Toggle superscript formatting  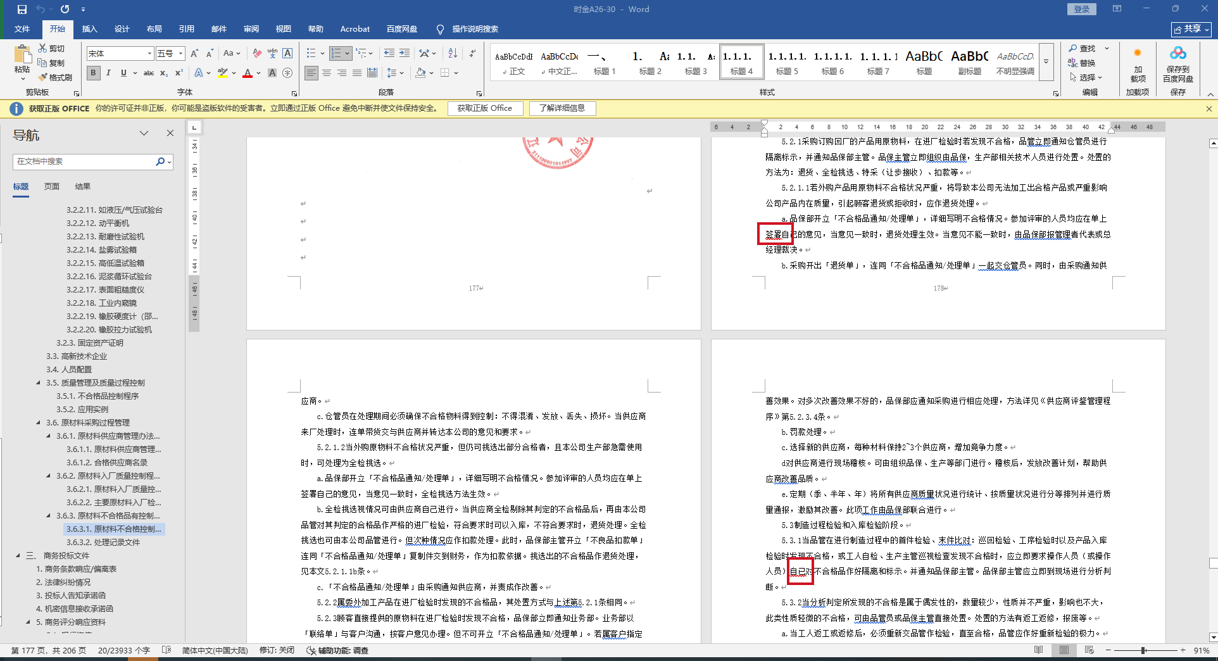179,73
